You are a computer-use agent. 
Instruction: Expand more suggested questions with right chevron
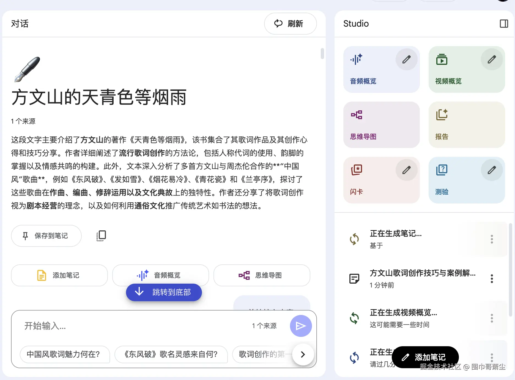303,354
